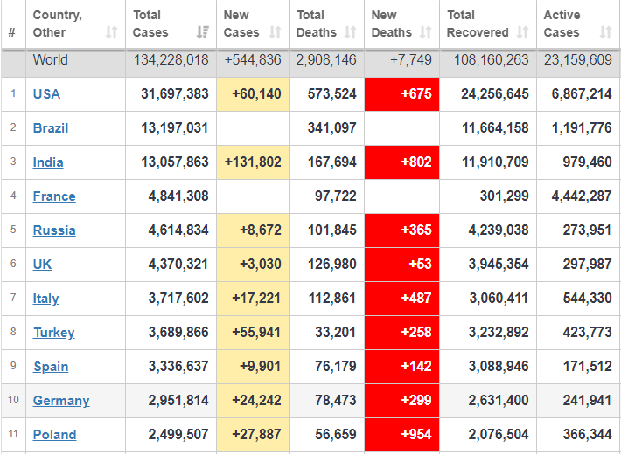Viewport: 621px width, 454px height.
Task: Go to the Russia country page
Action: click(x=54, y=230)
